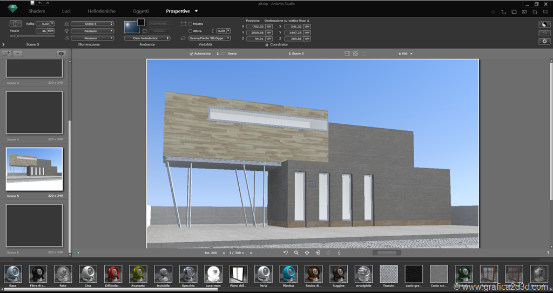Select the Scene 5 thumbnail
553x293 pixels.
(x=34, y=169)
